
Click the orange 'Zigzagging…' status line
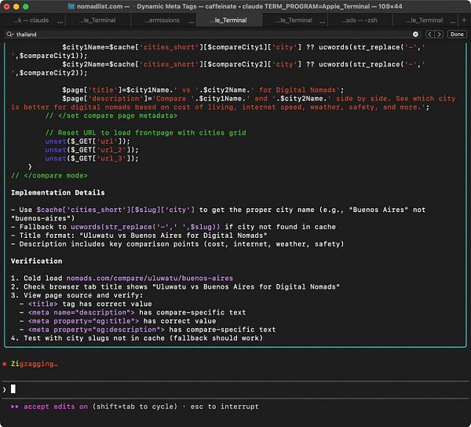[x=34, y=364]
